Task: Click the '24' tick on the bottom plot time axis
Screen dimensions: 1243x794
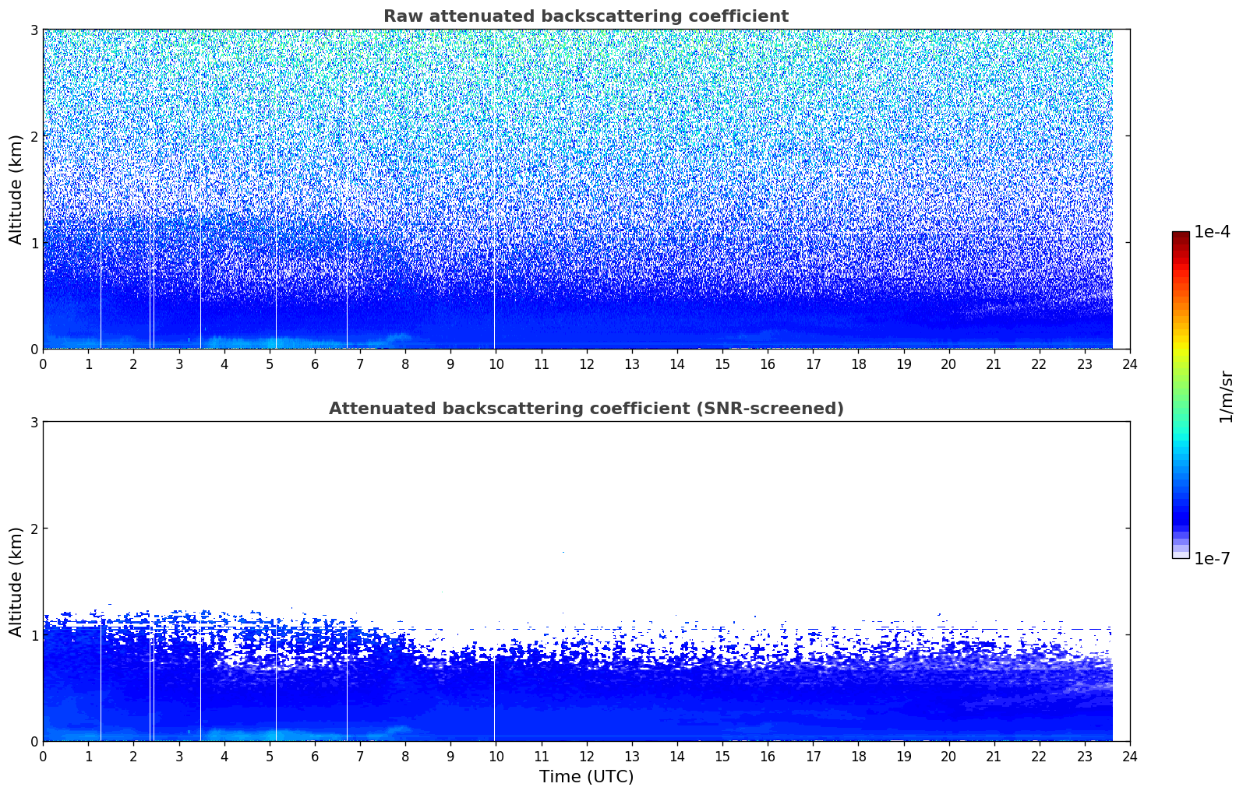Action: (1130, 756)
